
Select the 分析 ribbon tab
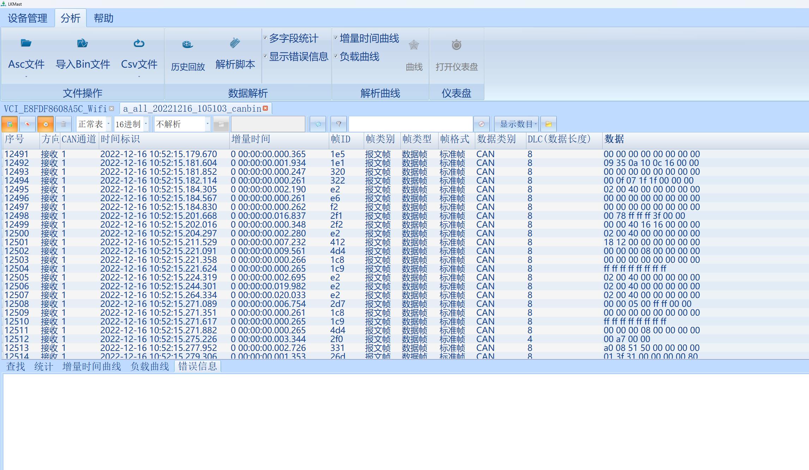click(71, 18)
